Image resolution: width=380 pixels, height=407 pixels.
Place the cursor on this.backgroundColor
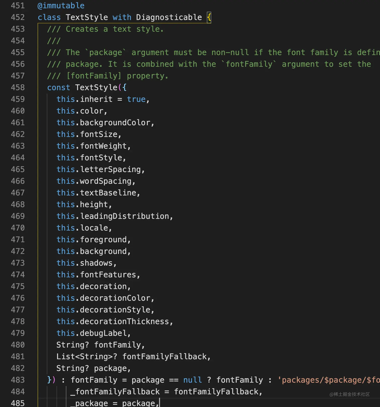pos(103,123)
